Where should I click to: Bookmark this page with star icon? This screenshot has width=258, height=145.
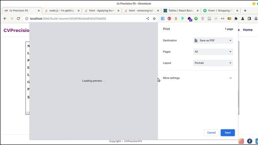point(154,19)
